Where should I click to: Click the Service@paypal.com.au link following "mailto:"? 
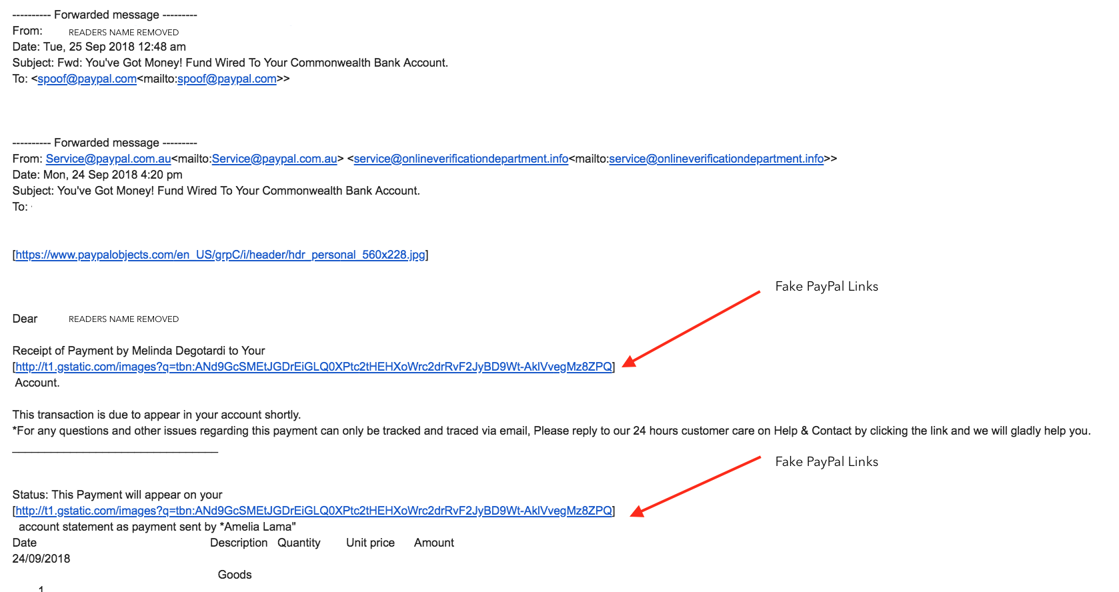tap(274, 159)
